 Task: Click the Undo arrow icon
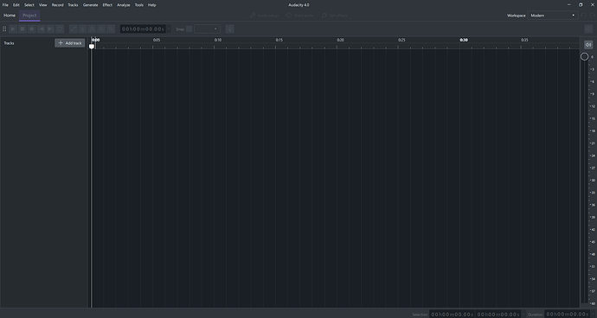[x=584, y=16]
